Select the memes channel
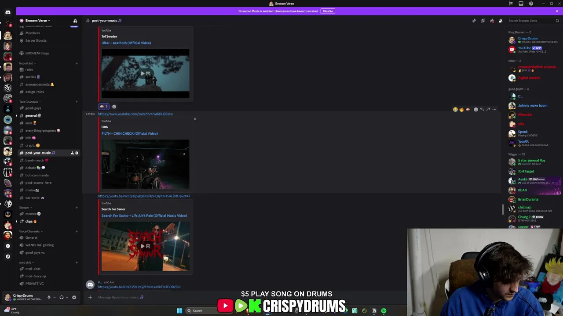 (48, 214)
